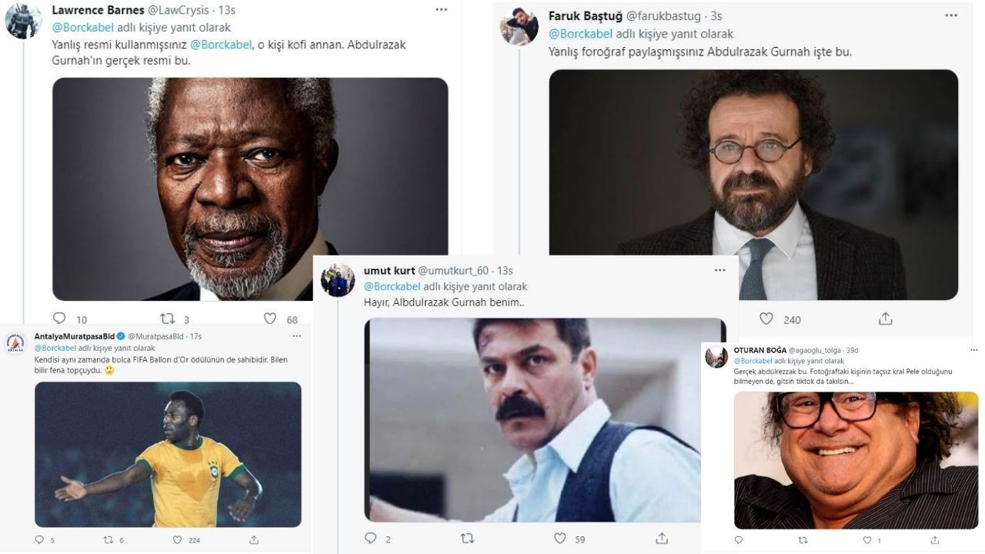The height and width of the screenshot is (554, 985).
Task: Open the Pele football photo
Action: pos(168,454)
